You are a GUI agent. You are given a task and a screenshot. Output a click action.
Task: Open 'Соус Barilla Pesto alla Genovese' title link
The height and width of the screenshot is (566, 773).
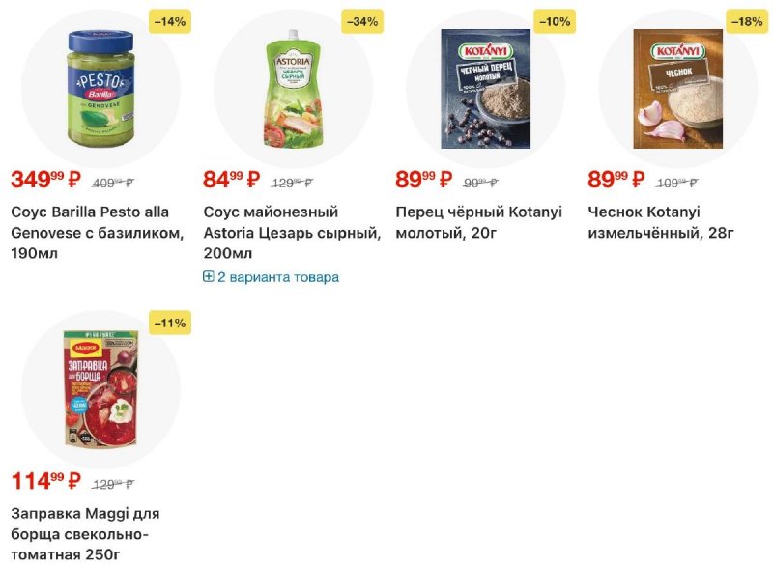tap(97, 222)
